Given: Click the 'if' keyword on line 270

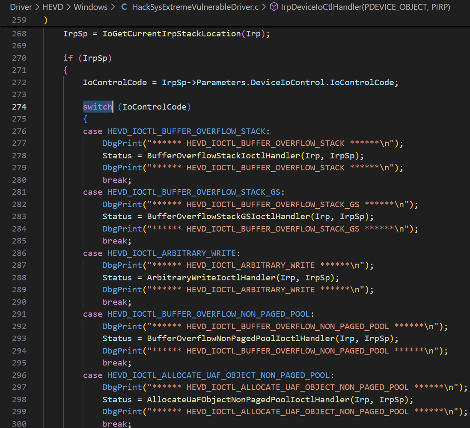Looking at the screenshot, I should (68, 58).
